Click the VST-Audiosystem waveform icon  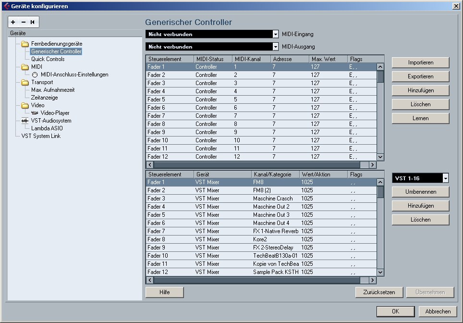pyautogui.click(x=25, y=121)
